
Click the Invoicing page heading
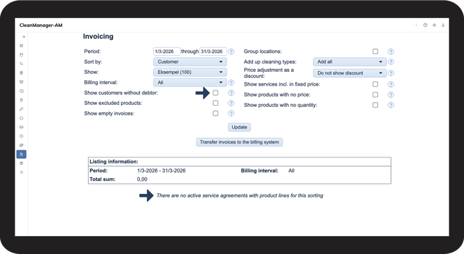[x=98, y=37]
